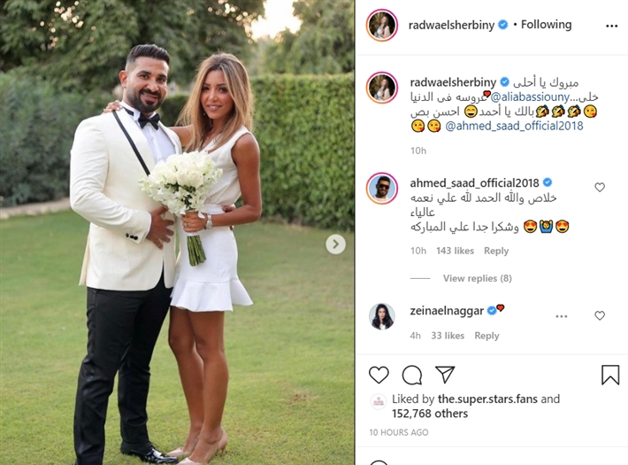
Task: Like zeinaelnaggar's comment
Action: pyautogui.click(x=600, y=315)
